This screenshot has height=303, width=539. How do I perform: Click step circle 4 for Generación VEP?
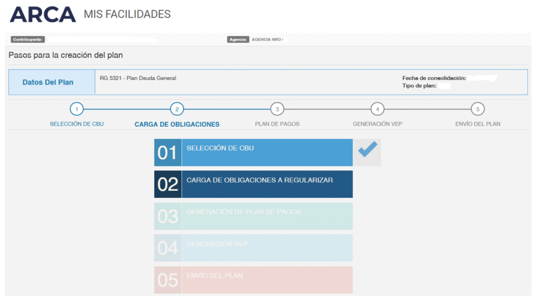pos(377,109)
